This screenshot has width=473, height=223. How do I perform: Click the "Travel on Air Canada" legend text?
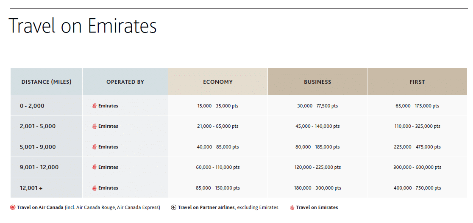(40, 207)
